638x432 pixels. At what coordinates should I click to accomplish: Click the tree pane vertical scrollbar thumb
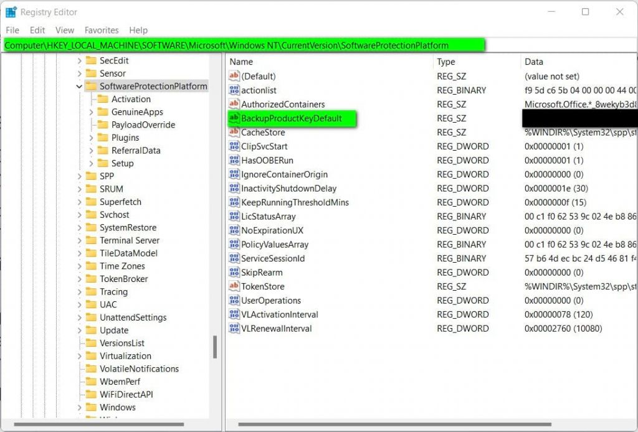click(215, 347)
